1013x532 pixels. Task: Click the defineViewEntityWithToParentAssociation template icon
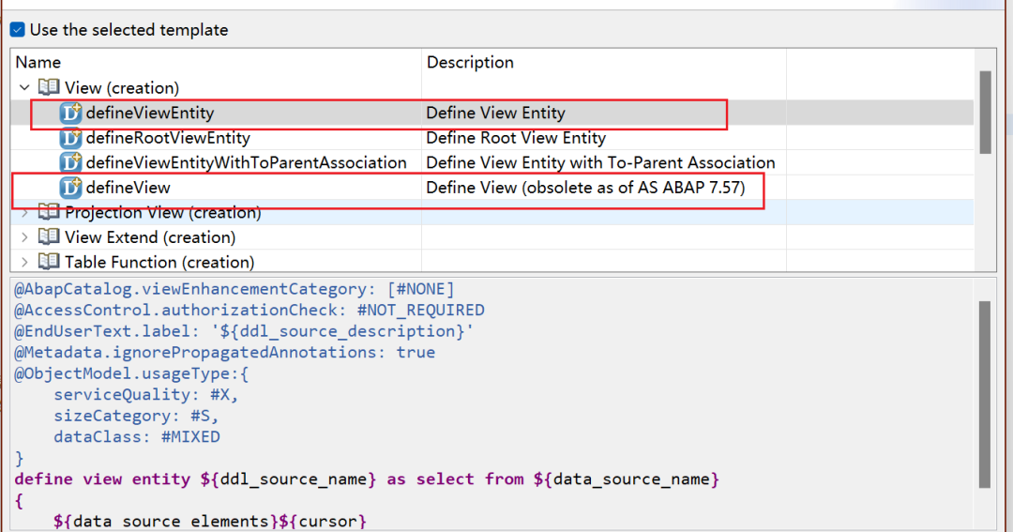pos(70,162)
